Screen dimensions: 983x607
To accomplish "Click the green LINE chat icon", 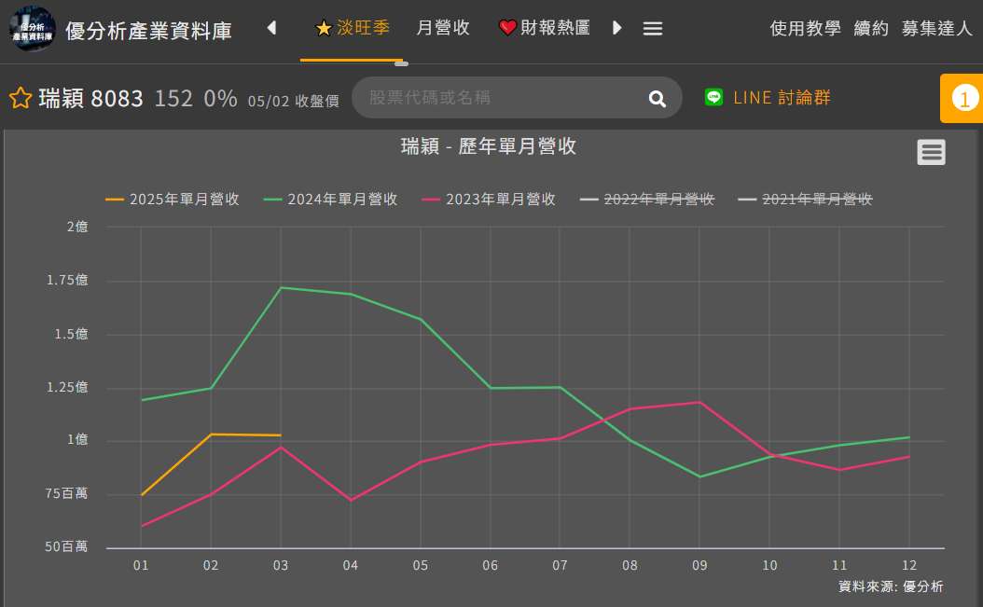I will point(714,97).
